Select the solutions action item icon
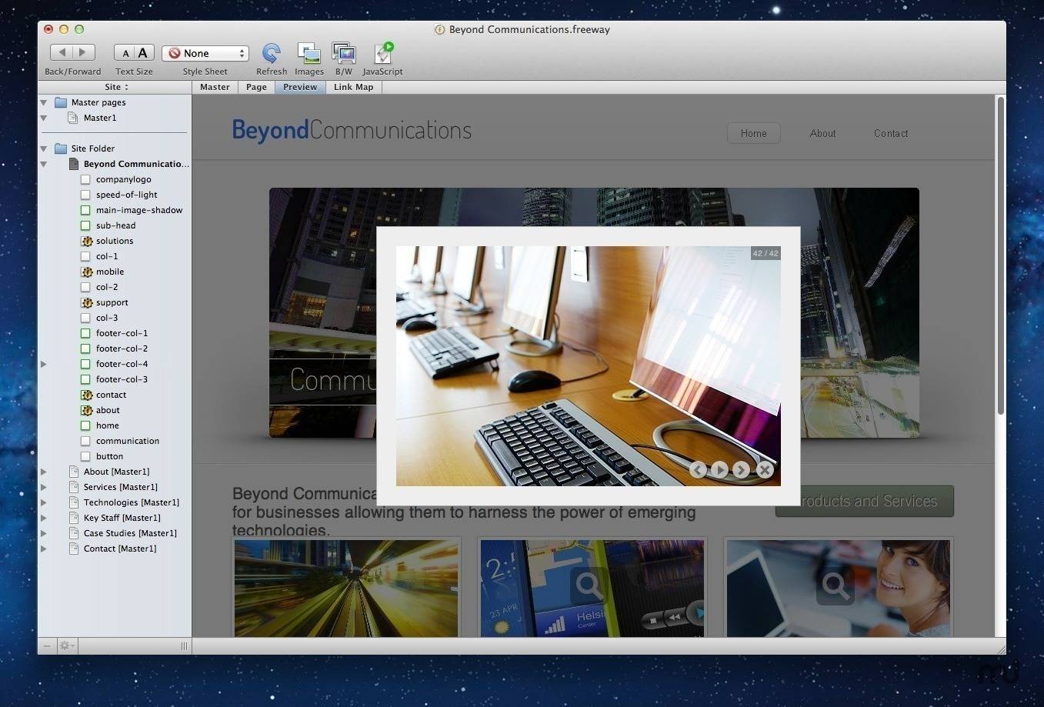 [86, 241]
